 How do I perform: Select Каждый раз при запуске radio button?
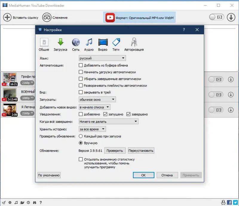tap(81, 136)
